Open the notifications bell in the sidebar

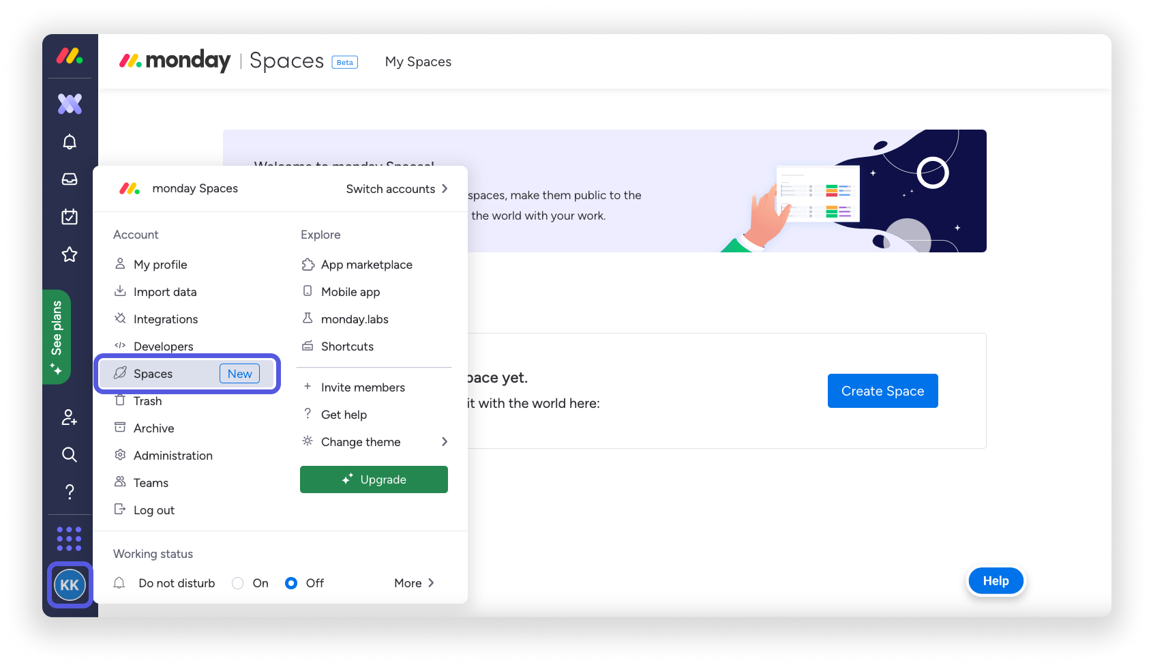pyautogui.click(x=69, y=141)
